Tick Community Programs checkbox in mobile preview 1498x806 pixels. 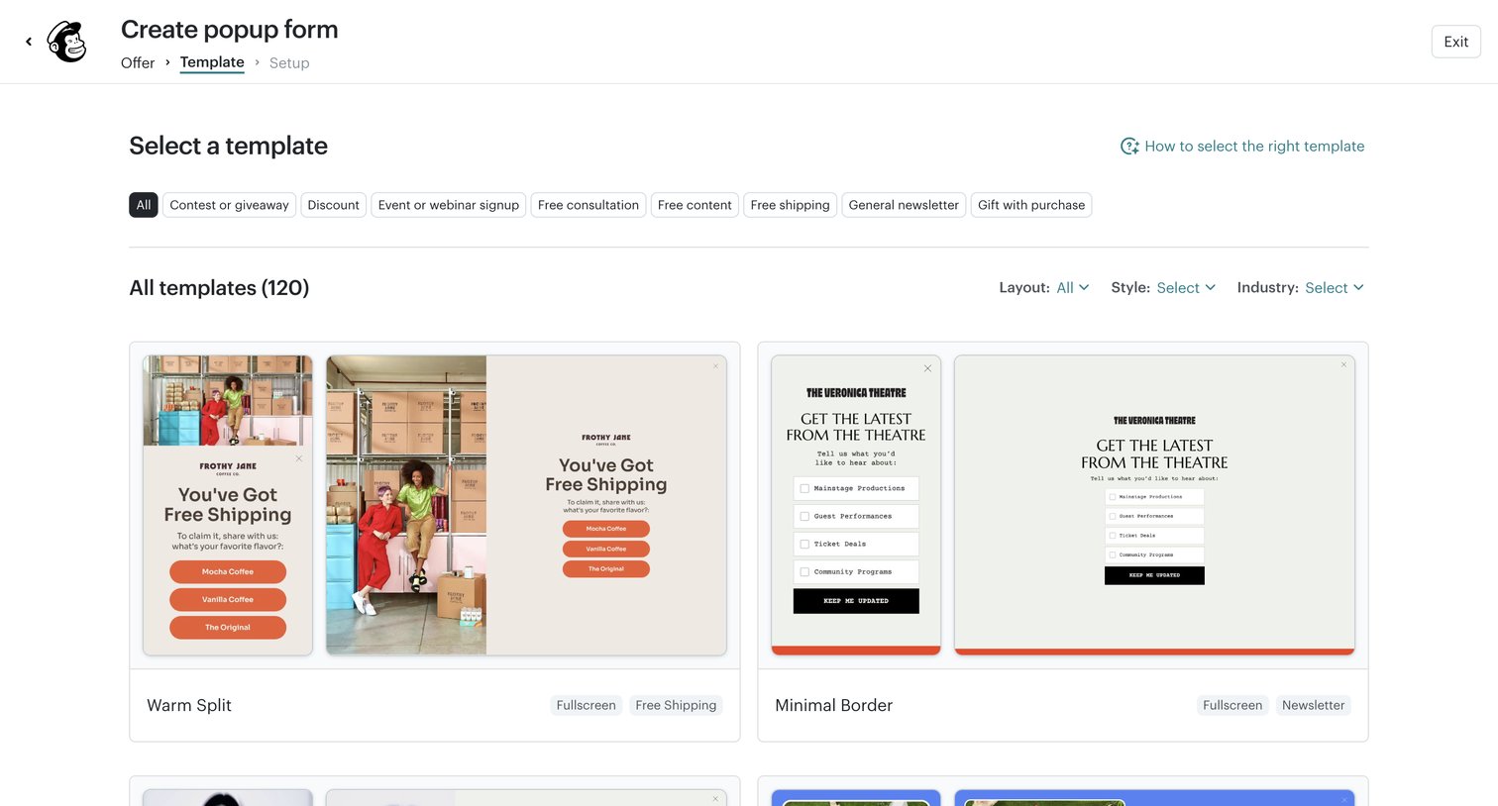click(804, 571)
